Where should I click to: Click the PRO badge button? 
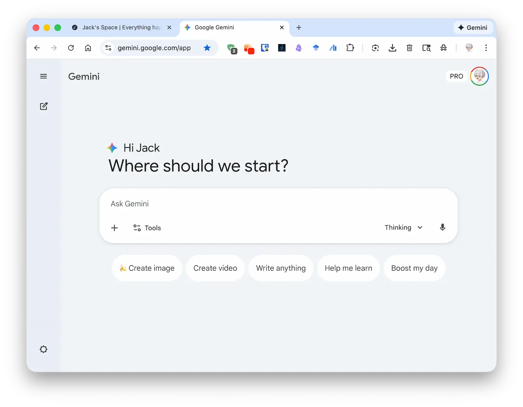click(456, 77)
